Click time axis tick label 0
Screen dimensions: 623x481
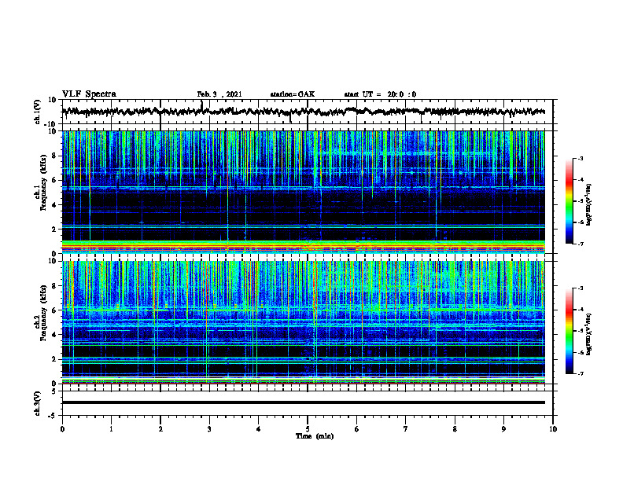62,429
